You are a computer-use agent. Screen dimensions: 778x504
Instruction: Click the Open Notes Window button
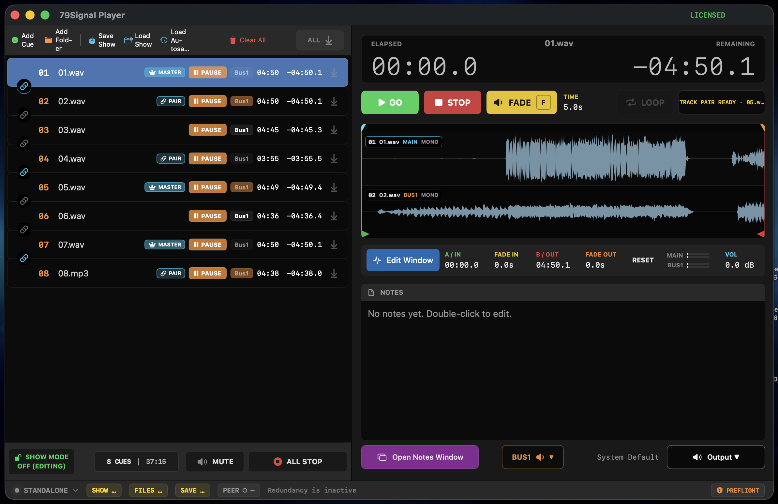[420, 457]
